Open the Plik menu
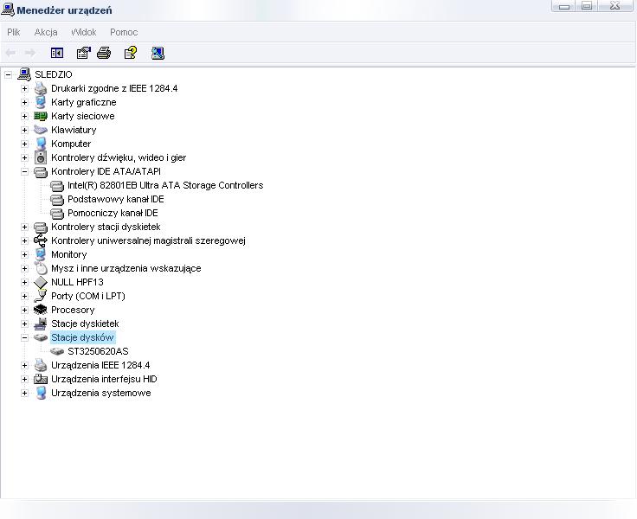The height and width of the screenshot is (519, 637). (x=13, y=32)
